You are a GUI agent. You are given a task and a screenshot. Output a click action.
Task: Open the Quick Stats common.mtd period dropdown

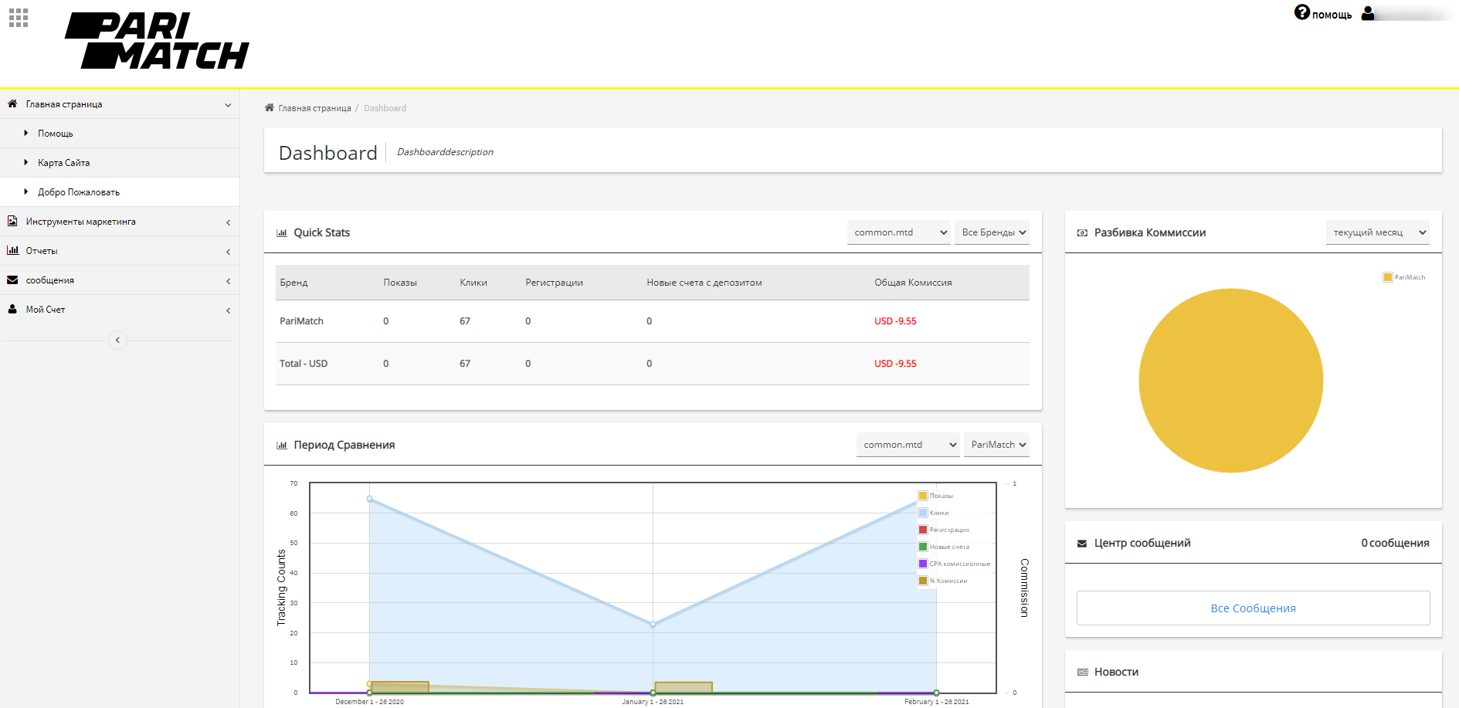[x=899, y=232]
